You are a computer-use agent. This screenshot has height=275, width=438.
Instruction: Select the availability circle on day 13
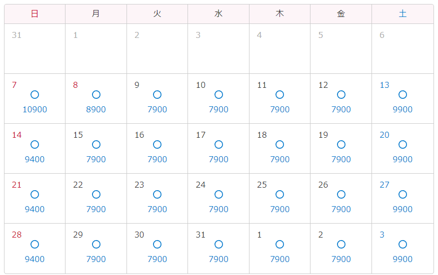tap(402, 95)
